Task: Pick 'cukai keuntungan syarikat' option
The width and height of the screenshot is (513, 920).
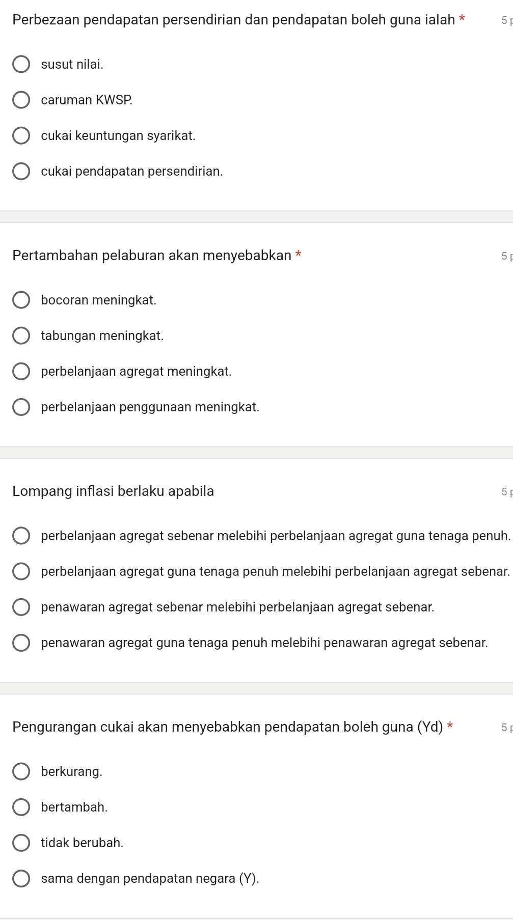Action: coord(21,136)
